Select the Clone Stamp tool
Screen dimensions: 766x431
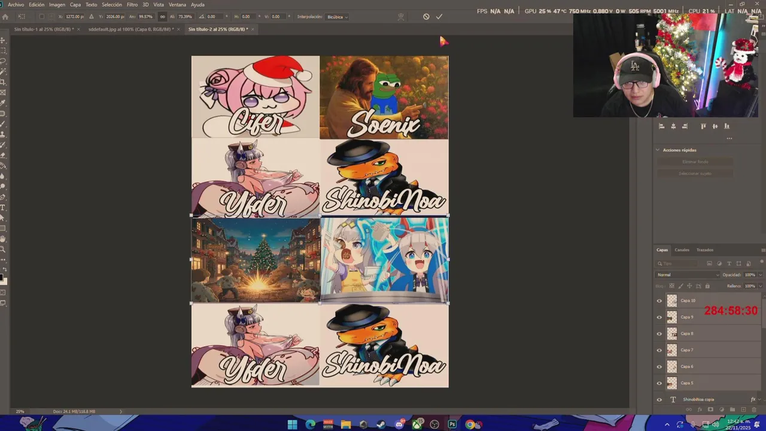[x=4, y=133]
